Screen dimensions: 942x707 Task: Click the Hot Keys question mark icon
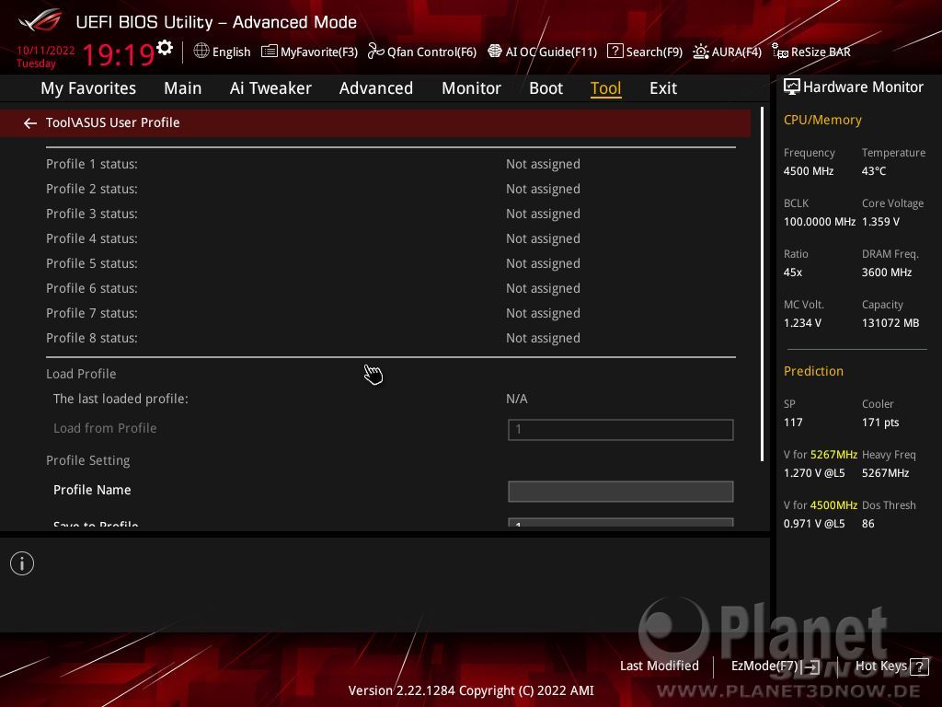[x=919, y=666]
